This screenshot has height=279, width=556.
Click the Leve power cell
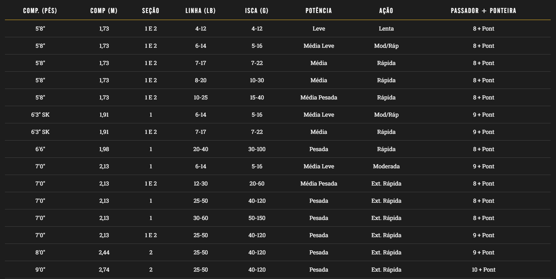pos(319,28)
